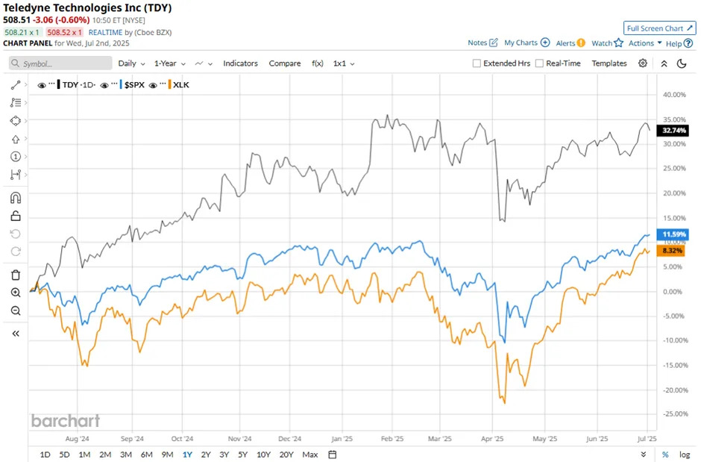The height and width of the screenshot is (462, 701).
Task: Select the arrow marker tool
Action: (x=16, y=139)
